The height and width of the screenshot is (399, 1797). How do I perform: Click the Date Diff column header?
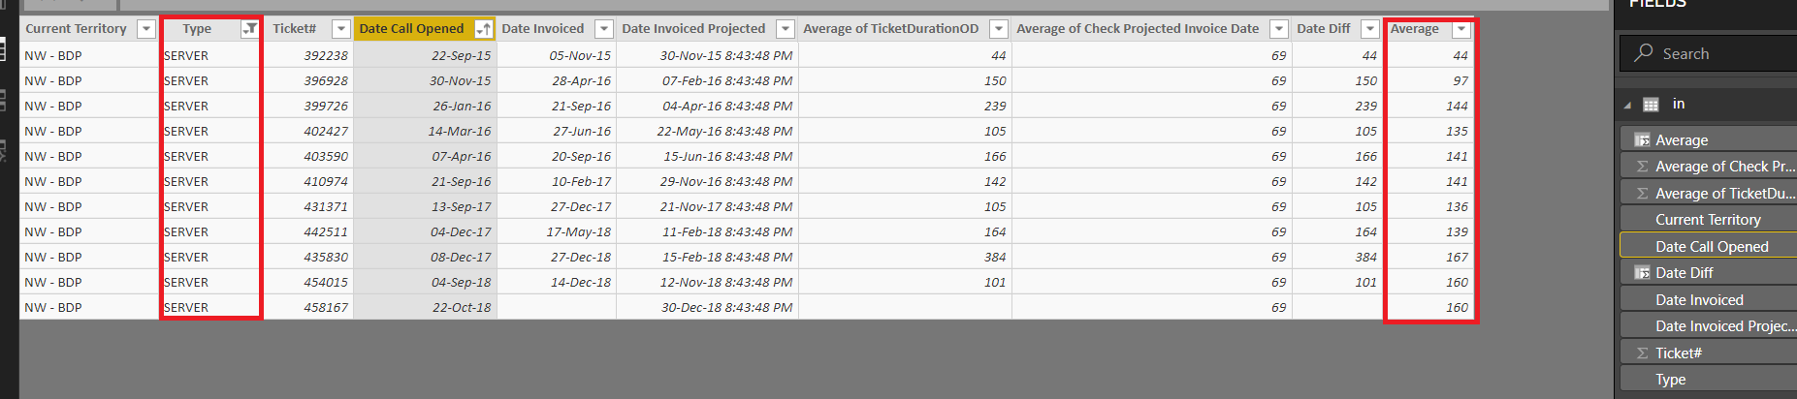click(1324, 29)
